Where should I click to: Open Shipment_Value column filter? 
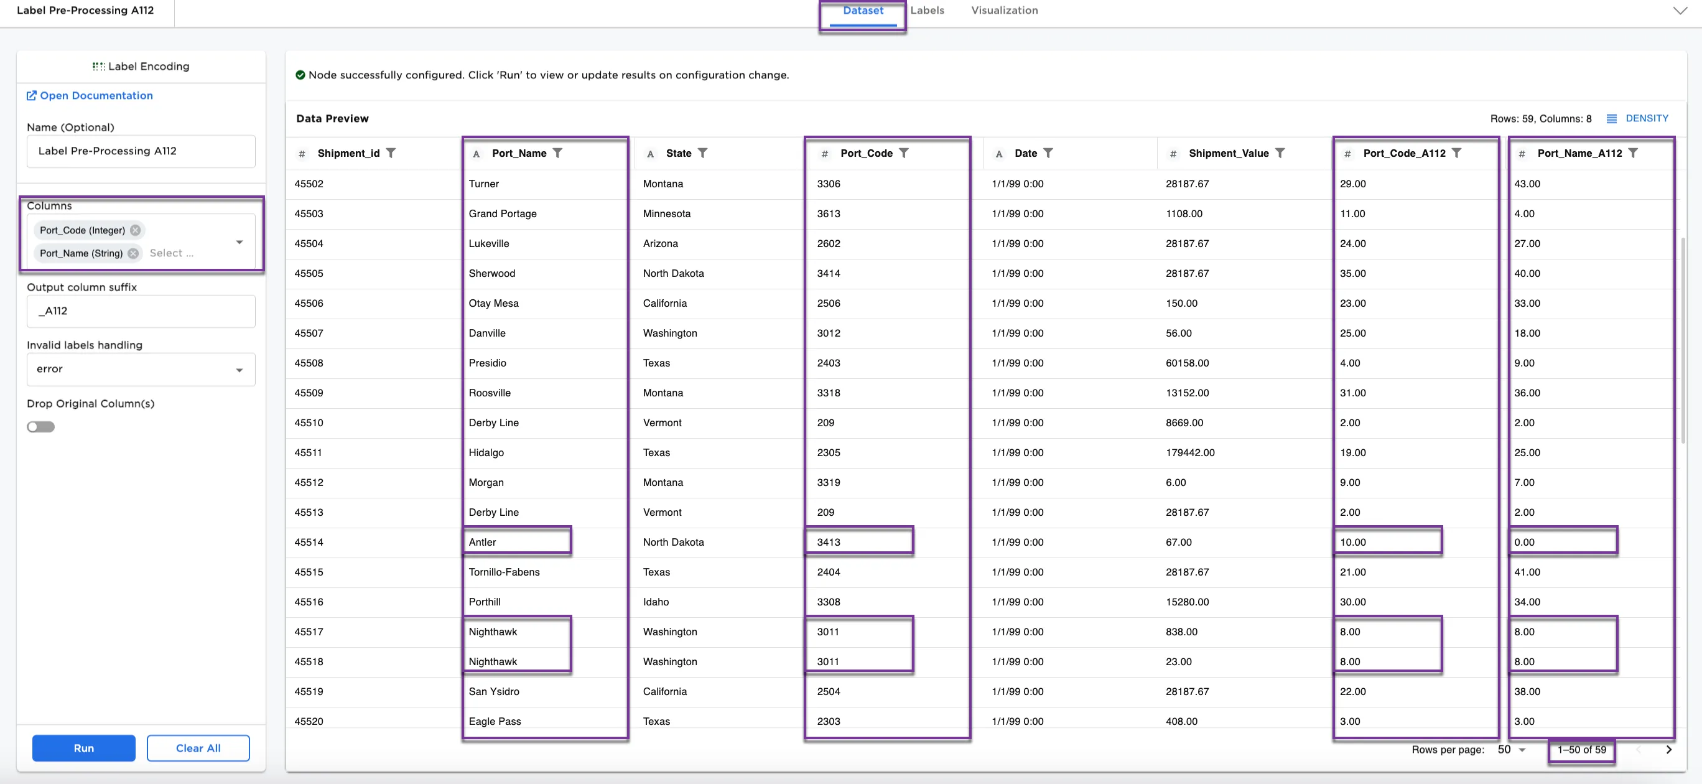point(1280,153)
